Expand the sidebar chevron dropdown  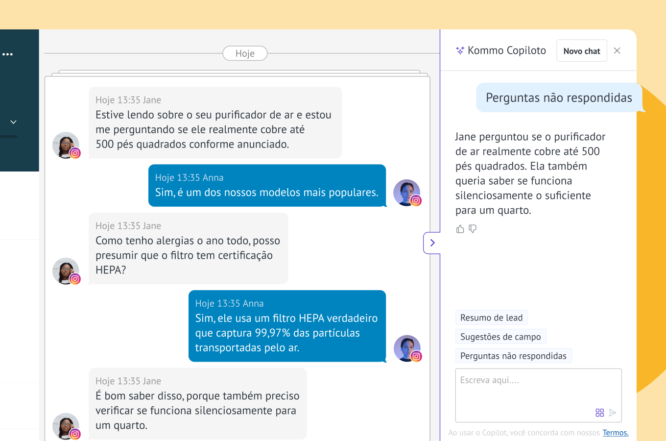13,122
